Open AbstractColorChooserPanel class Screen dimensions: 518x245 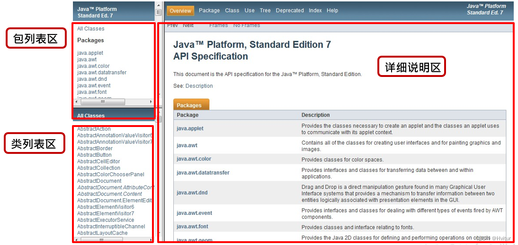pos(111,175)
